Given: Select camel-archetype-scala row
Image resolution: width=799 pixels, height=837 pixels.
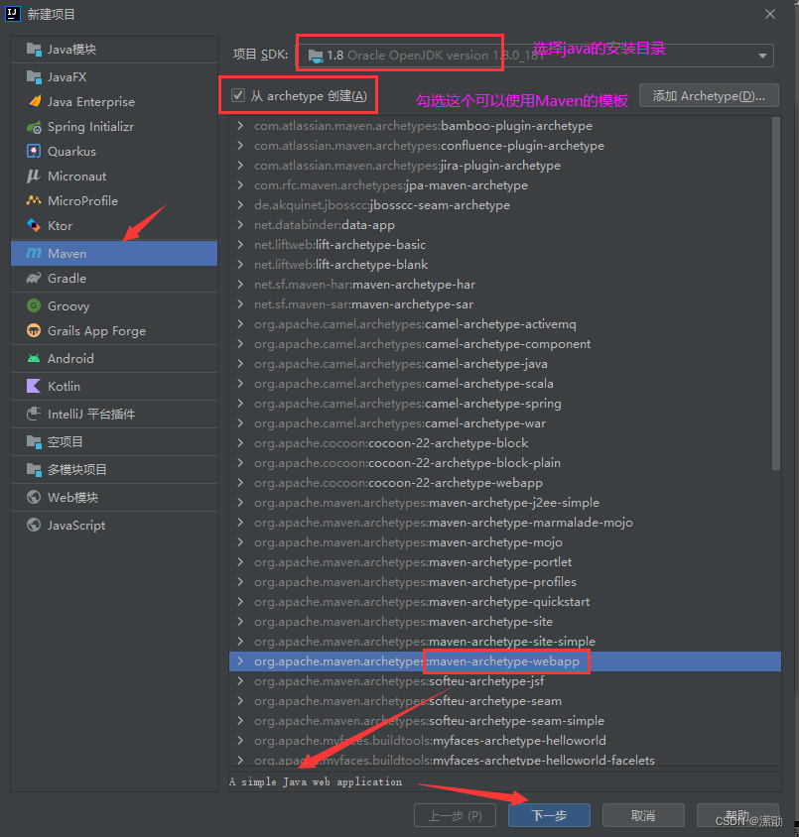Looking at the screenshot, I should coord(505,383).
